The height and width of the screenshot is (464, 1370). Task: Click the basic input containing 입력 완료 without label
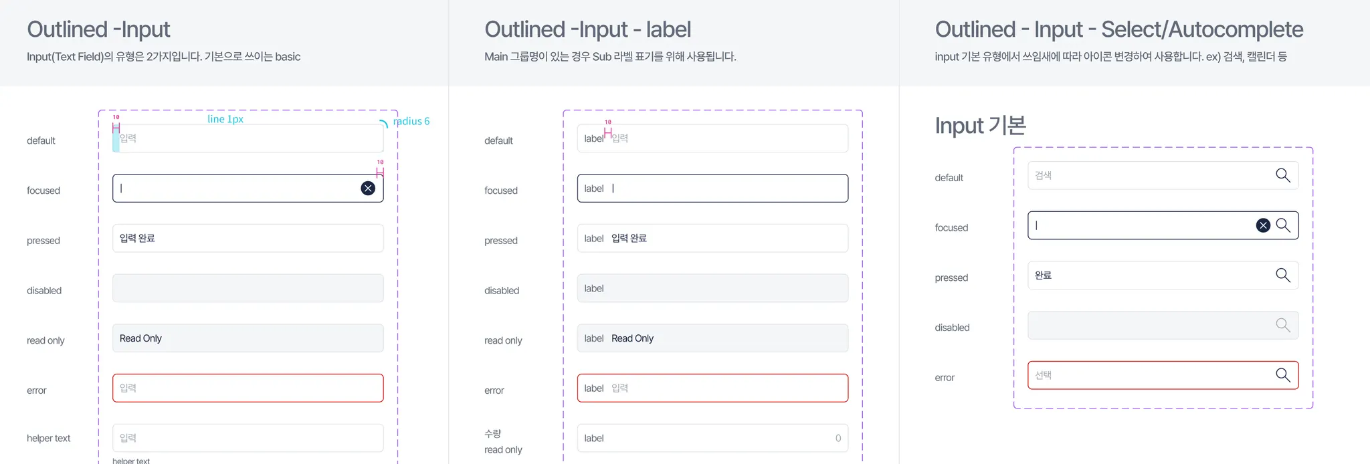click(248, 238)
